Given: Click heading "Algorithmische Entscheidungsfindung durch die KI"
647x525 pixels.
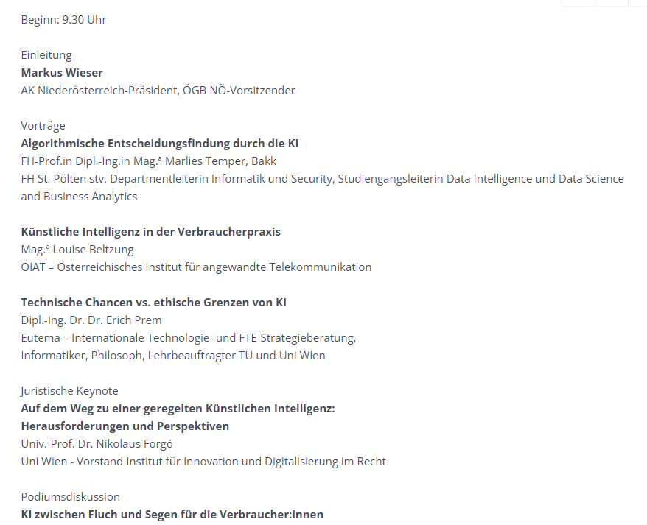Looking at the screenshot, I should (159, 144).
